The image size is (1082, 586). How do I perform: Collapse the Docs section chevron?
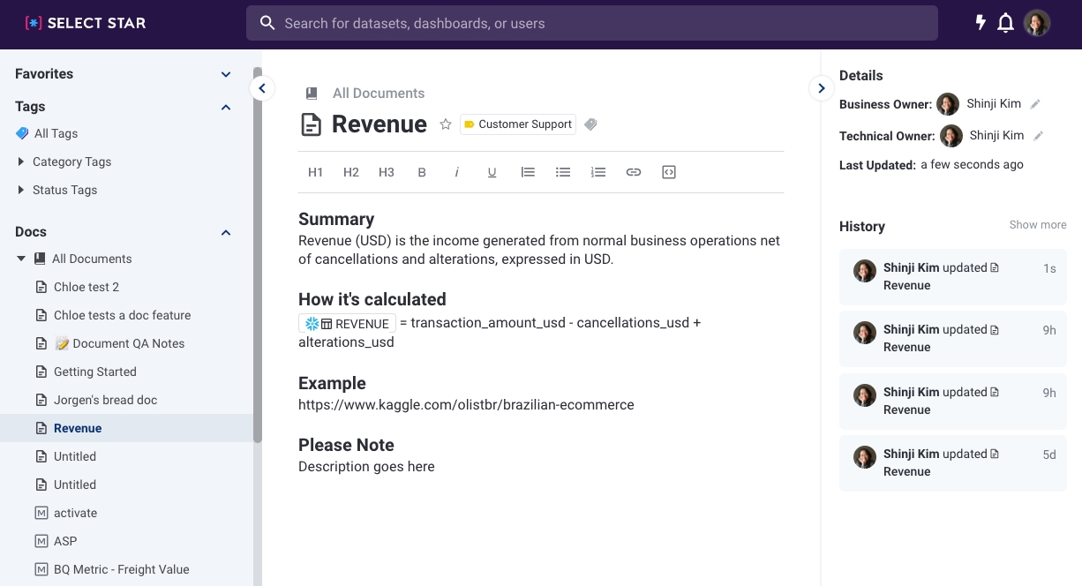[x=226, y=232]
